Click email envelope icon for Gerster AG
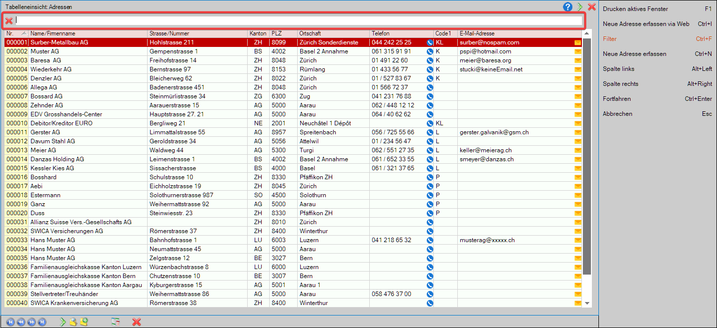The height and width of the screenshot is (328, 717). [578, 132]
